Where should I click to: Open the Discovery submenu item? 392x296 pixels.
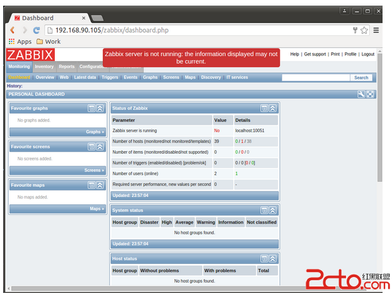(211, 77)
